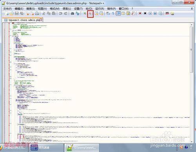Screen dimensions: 196x152
Task: Cut selection with the scissors icon
Action: click(x=44, y=13)
